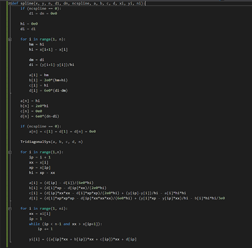
Task: Click the line 'd[n] = 6e0*(dn-di)'
Action: [x=40, y=116]
